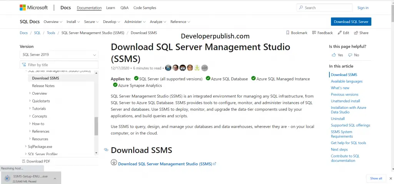Click the Bookmark icon
Screen dimensions: 394x184
pyautogui.click(x=288, y=33)
